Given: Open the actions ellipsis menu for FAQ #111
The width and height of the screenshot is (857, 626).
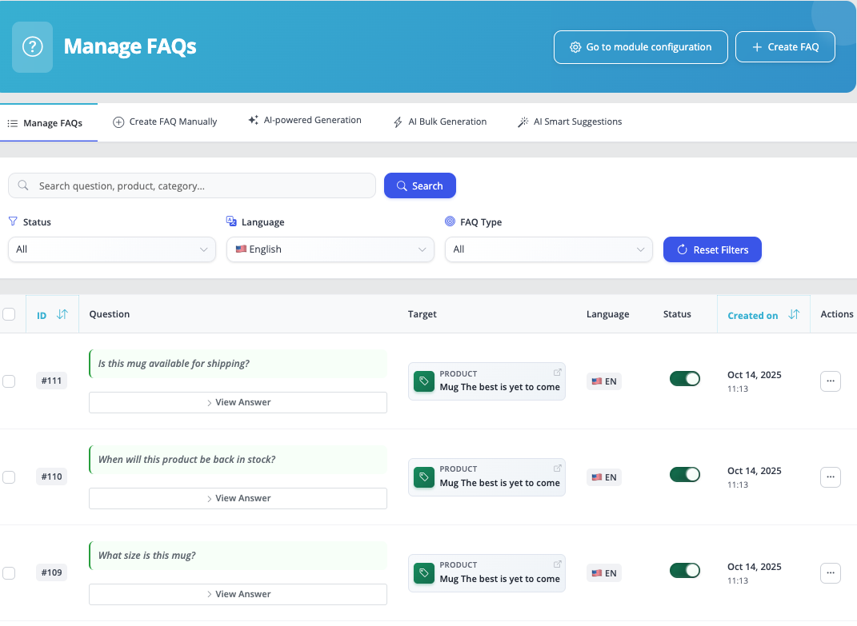Looking at the screenshot, I should 830,381.
